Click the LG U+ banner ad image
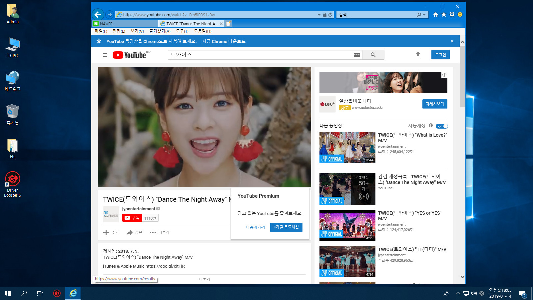This screenshot has height=300, width=533. pos(383,82)
